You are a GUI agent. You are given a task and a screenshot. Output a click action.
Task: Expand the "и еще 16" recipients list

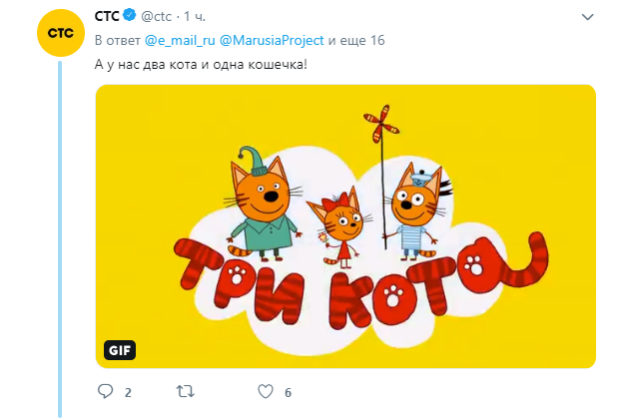tap(357, 40)
